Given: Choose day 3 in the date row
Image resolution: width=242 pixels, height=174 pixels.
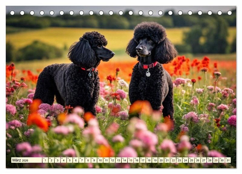Looking at the screenshot, I should point(57,160).
